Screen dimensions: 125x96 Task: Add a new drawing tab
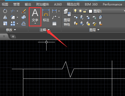tap(13, 37)
